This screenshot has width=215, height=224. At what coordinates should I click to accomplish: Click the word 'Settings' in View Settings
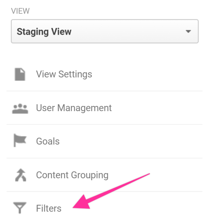point(75,74)
